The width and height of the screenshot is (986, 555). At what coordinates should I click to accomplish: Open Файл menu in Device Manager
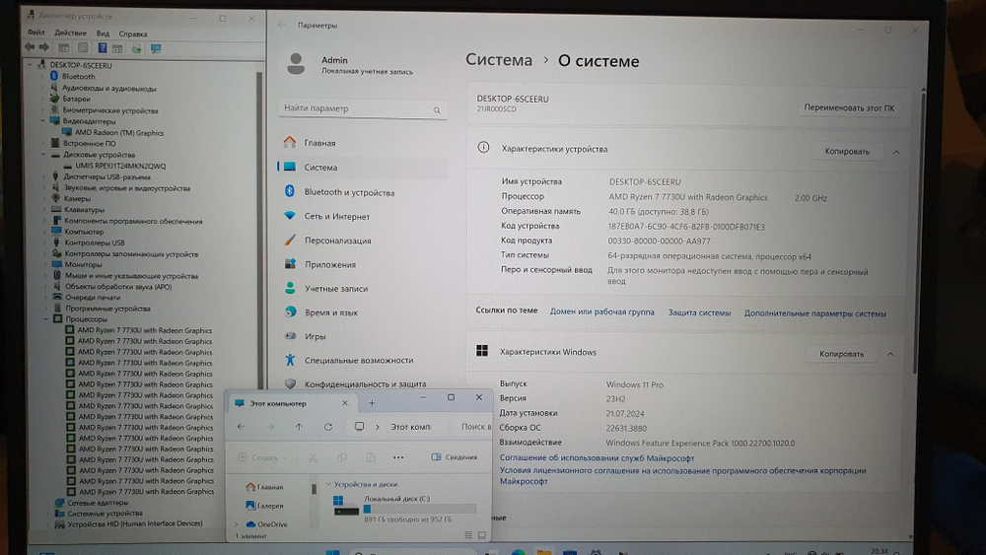35,33
